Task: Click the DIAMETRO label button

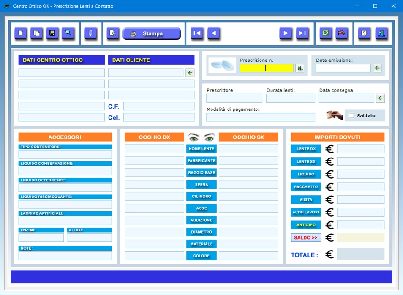Action: tap(201, 232)
